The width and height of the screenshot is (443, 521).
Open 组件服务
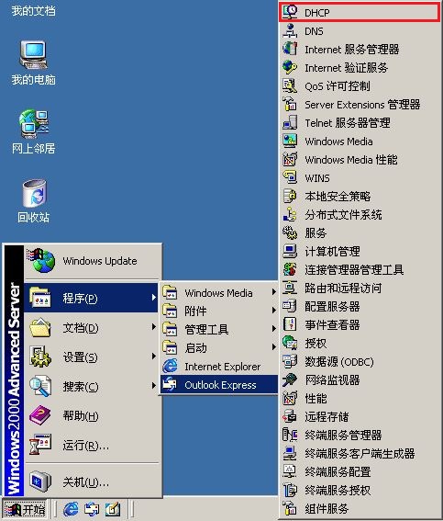click(360, 508)
